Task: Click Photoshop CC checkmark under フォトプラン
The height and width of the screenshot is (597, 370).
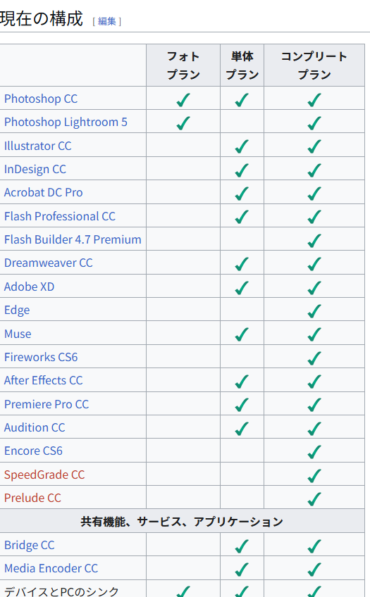Action: point(183,100)
